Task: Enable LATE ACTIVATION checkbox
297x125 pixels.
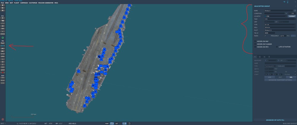Action: (277, 47)
